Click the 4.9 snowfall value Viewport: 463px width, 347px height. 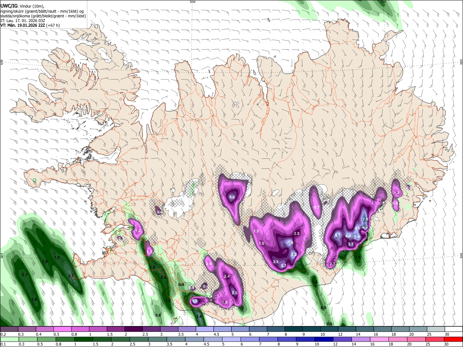tap(348, 236)
